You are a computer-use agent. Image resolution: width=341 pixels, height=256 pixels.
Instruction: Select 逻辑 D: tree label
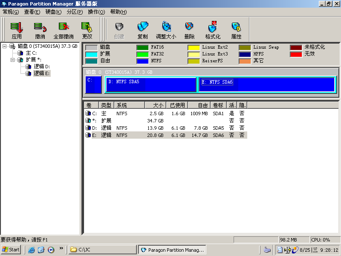click(x=42, y=67)
